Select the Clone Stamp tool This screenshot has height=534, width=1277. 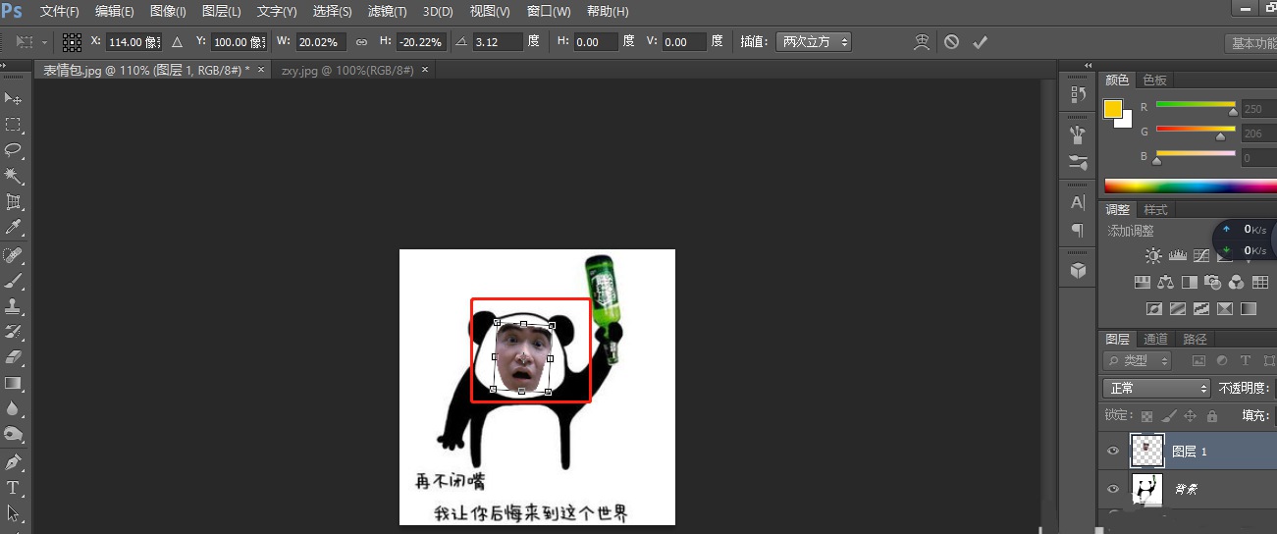(x=14, y=306)
